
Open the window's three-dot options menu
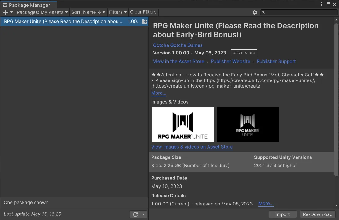coord(322,5)
